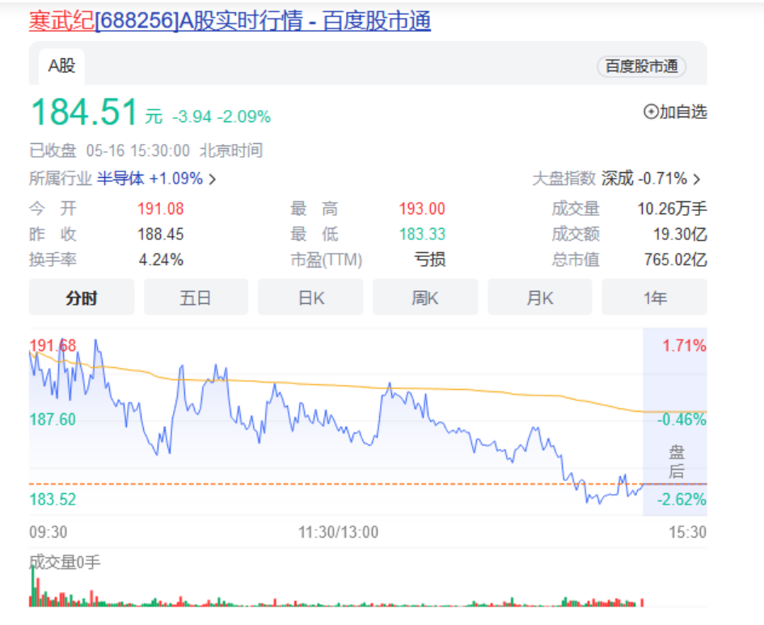Open the 半导体 industry link
Viewport: 764px width, 625px height.
120,179
